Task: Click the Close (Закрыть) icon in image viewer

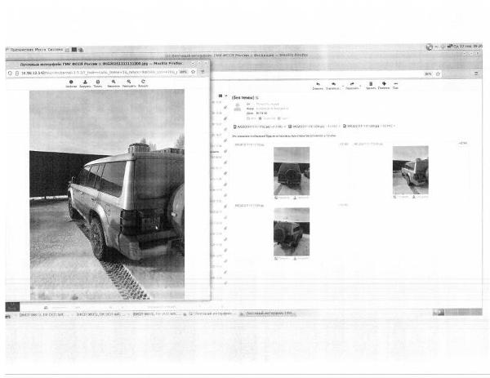Action: coord(71,82)
